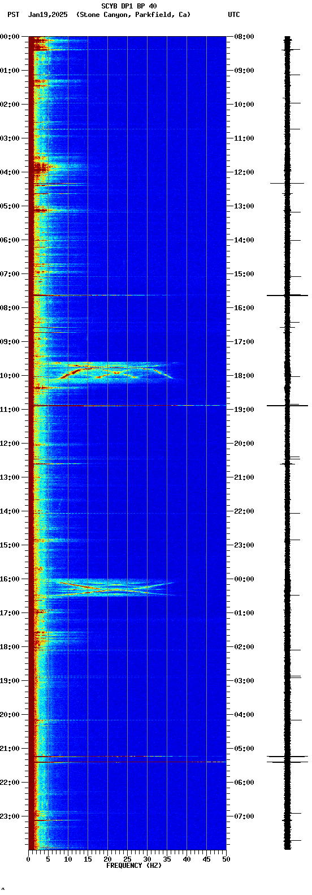Click the PST time label '23:00'
The width and height of the screenshot is (312, 895).
10,816
